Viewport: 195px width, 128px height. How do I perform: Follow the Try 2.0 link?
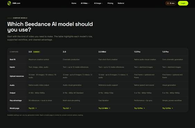coord(67,108)
